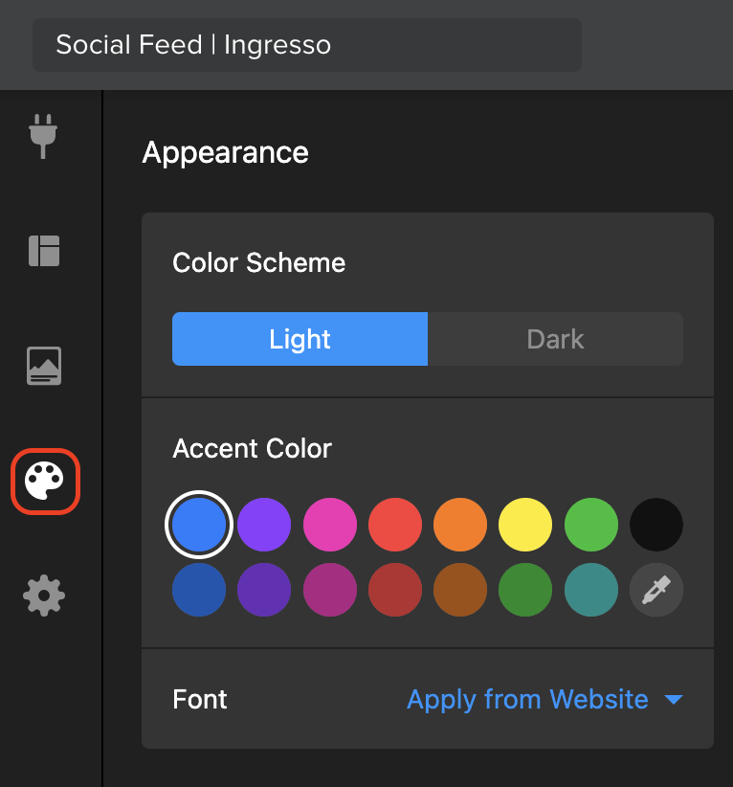Viewport: 733px width, 787px height.
Task: Choose the selected bright blue accent color
Action: pyautogui.click(x=199, y=525)
